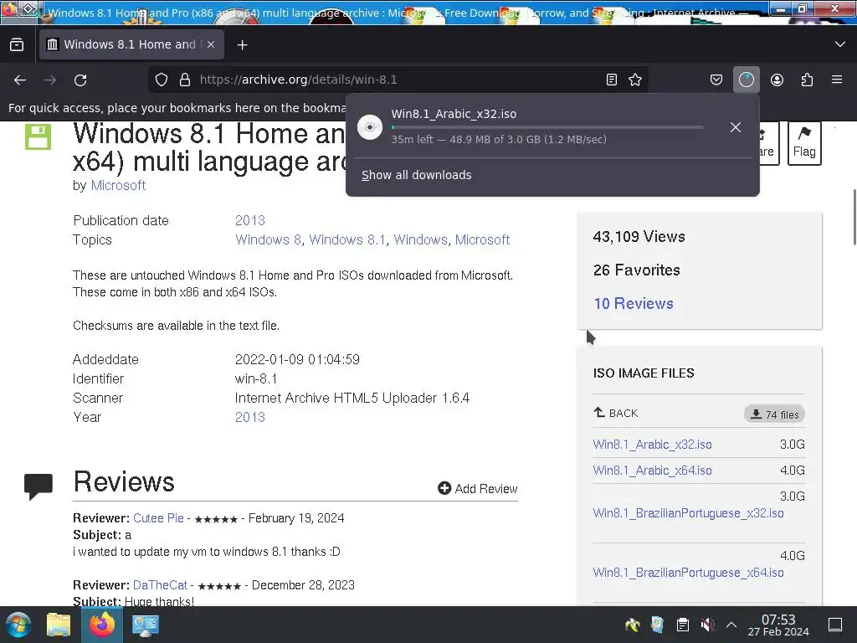Click the download progress bar
Image resolution: width=857 pixels, height=643 pixels.
547,127
